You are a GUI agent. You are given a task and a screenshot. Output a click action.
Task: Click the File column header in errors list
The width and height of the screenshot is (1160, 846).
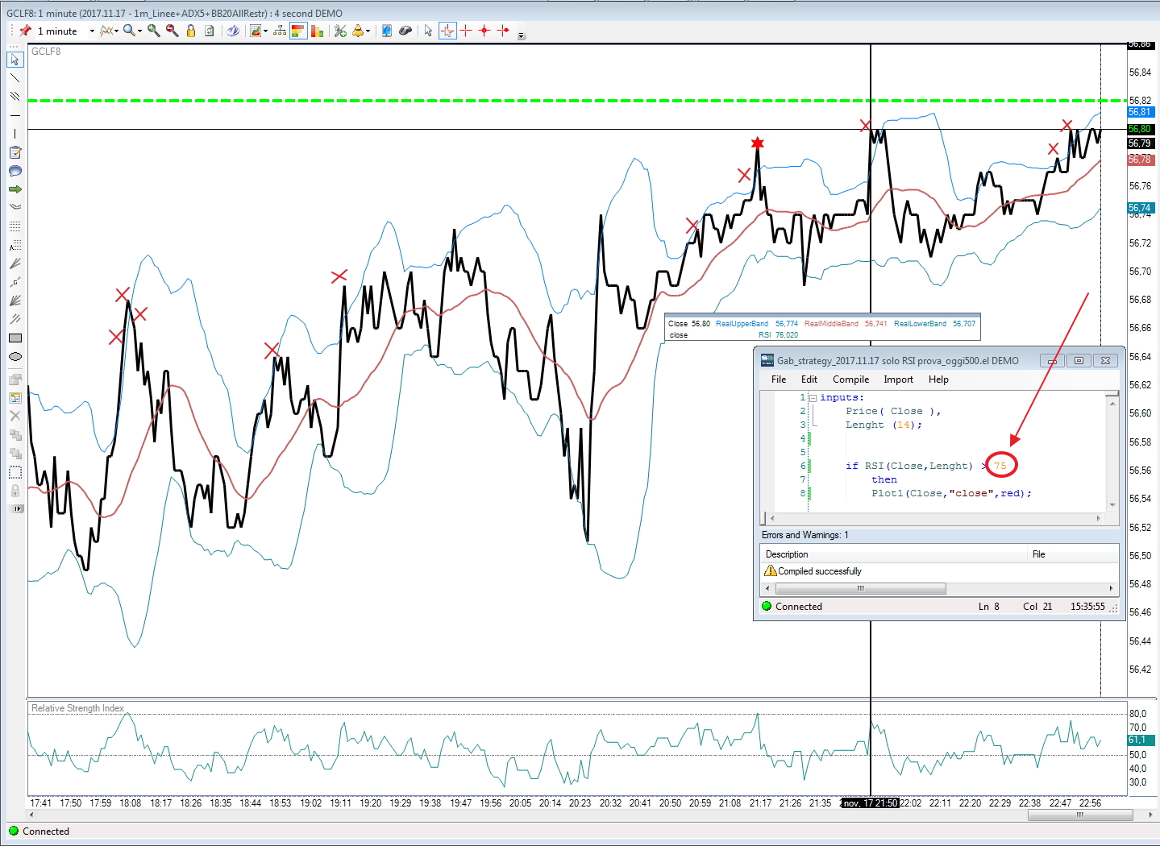click(x=1074, y=554)
